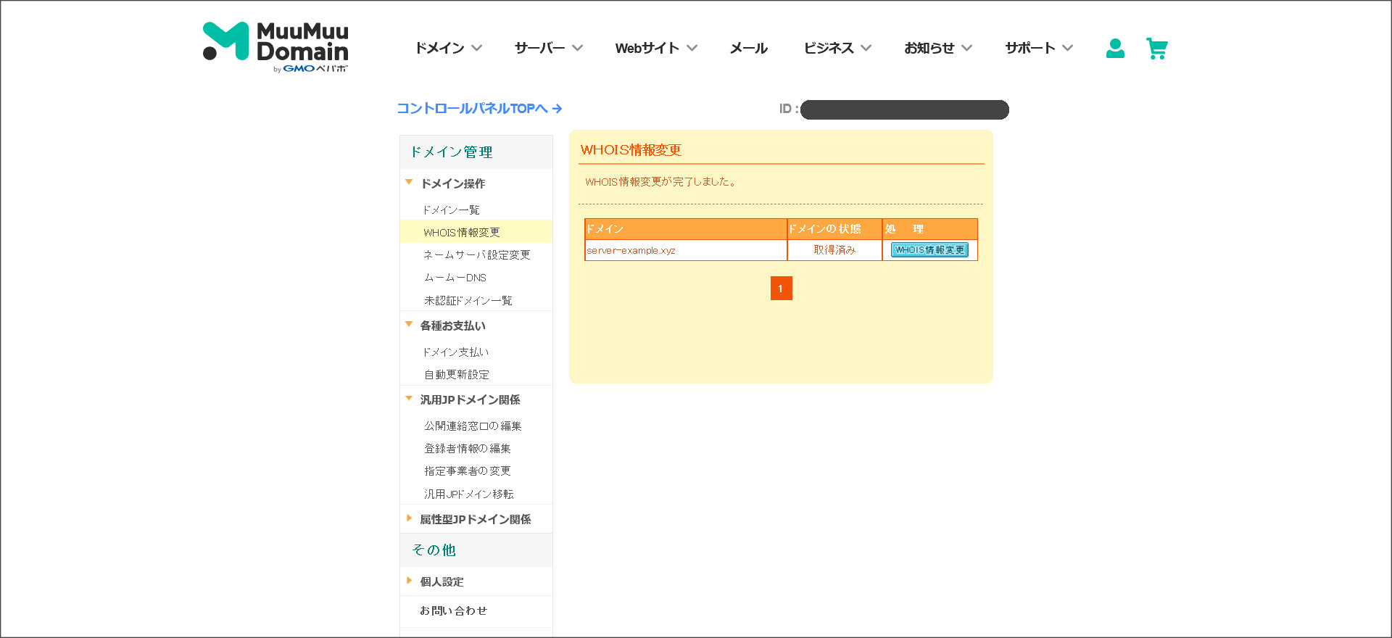This screenshot has height=638, width=1392.
Task: Go to コントロールパネルTOPへ link
Action: pos(479,108)
